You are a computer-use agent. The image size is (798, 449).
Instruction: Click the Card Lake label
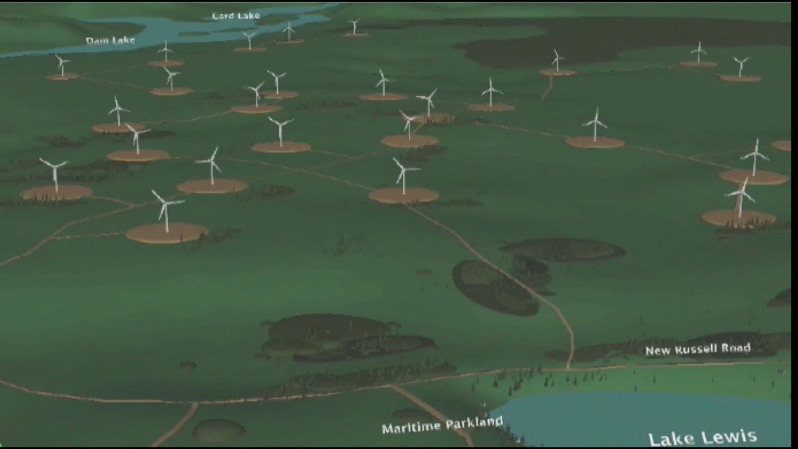click(236, 16)
